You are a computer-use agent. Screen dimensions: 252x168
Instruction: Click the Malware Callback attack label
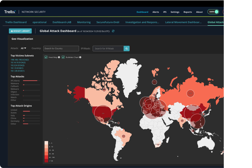point(15,85)
